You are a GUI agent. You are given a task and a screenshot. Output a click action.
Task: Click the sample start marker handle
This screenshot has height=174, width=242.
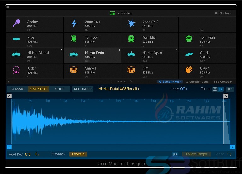9,147
